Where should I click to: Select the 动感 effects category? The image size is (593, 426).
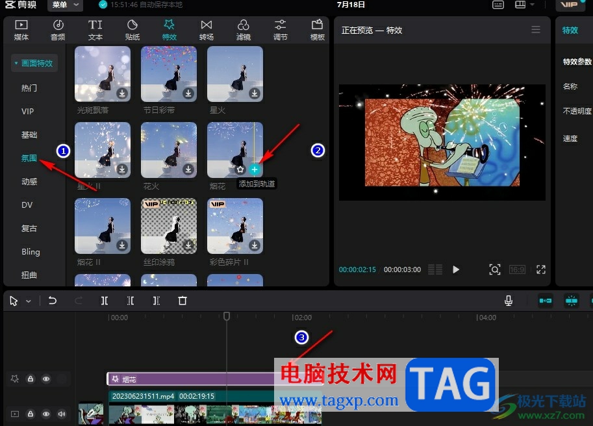coord(29,182)
